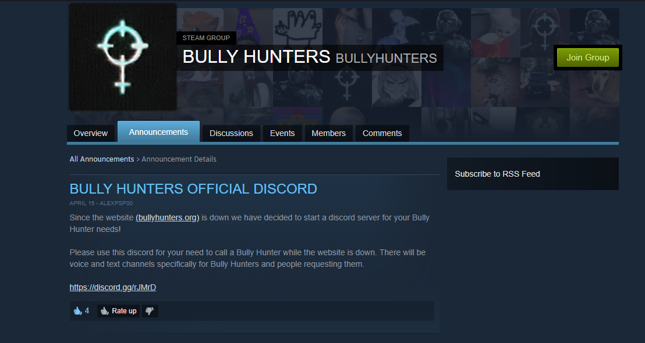Image resolution: width=645 pixels, height=343 pixels.
Task: Open the bullyhunters.org website link
Action: 168,217
